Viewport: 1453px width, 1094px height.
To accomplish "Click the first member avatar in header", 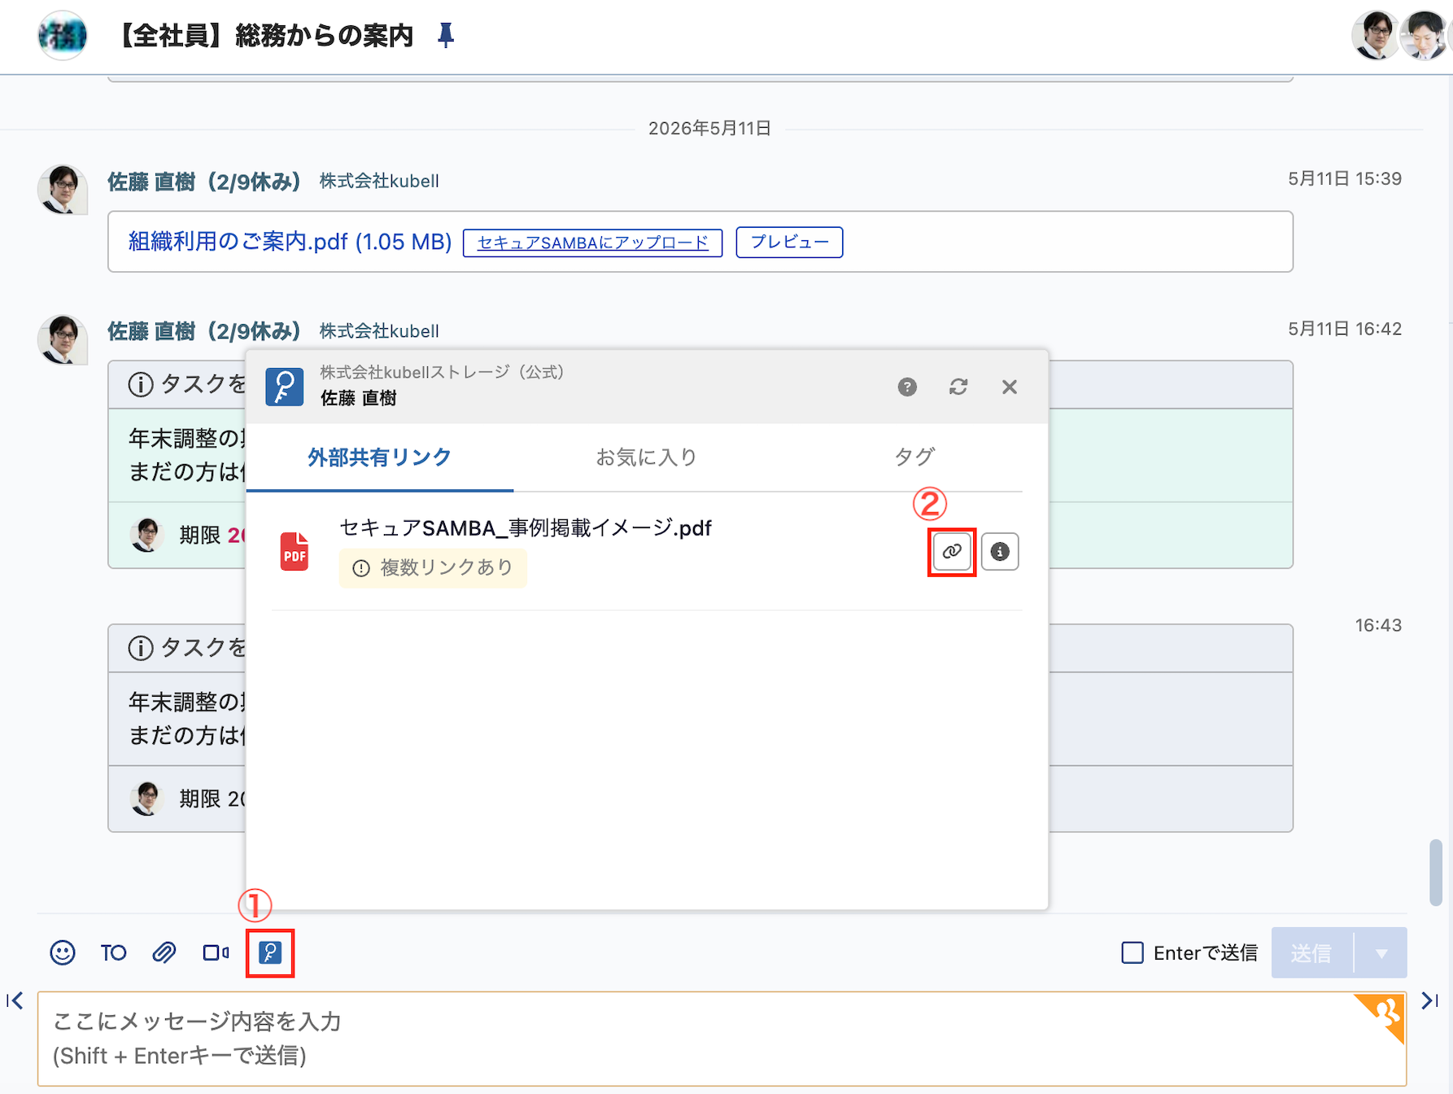I will pyautogui.click(x=1376, y=35).
